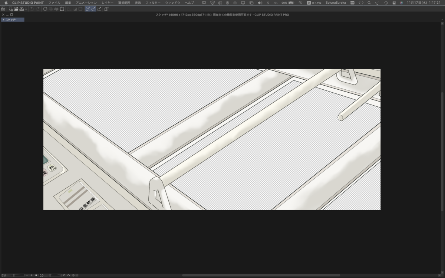The width and height of the screenshot is (445, 278).
Task: Click the horizontal canvas scrollbar
Action: click(x=261, y=275)
